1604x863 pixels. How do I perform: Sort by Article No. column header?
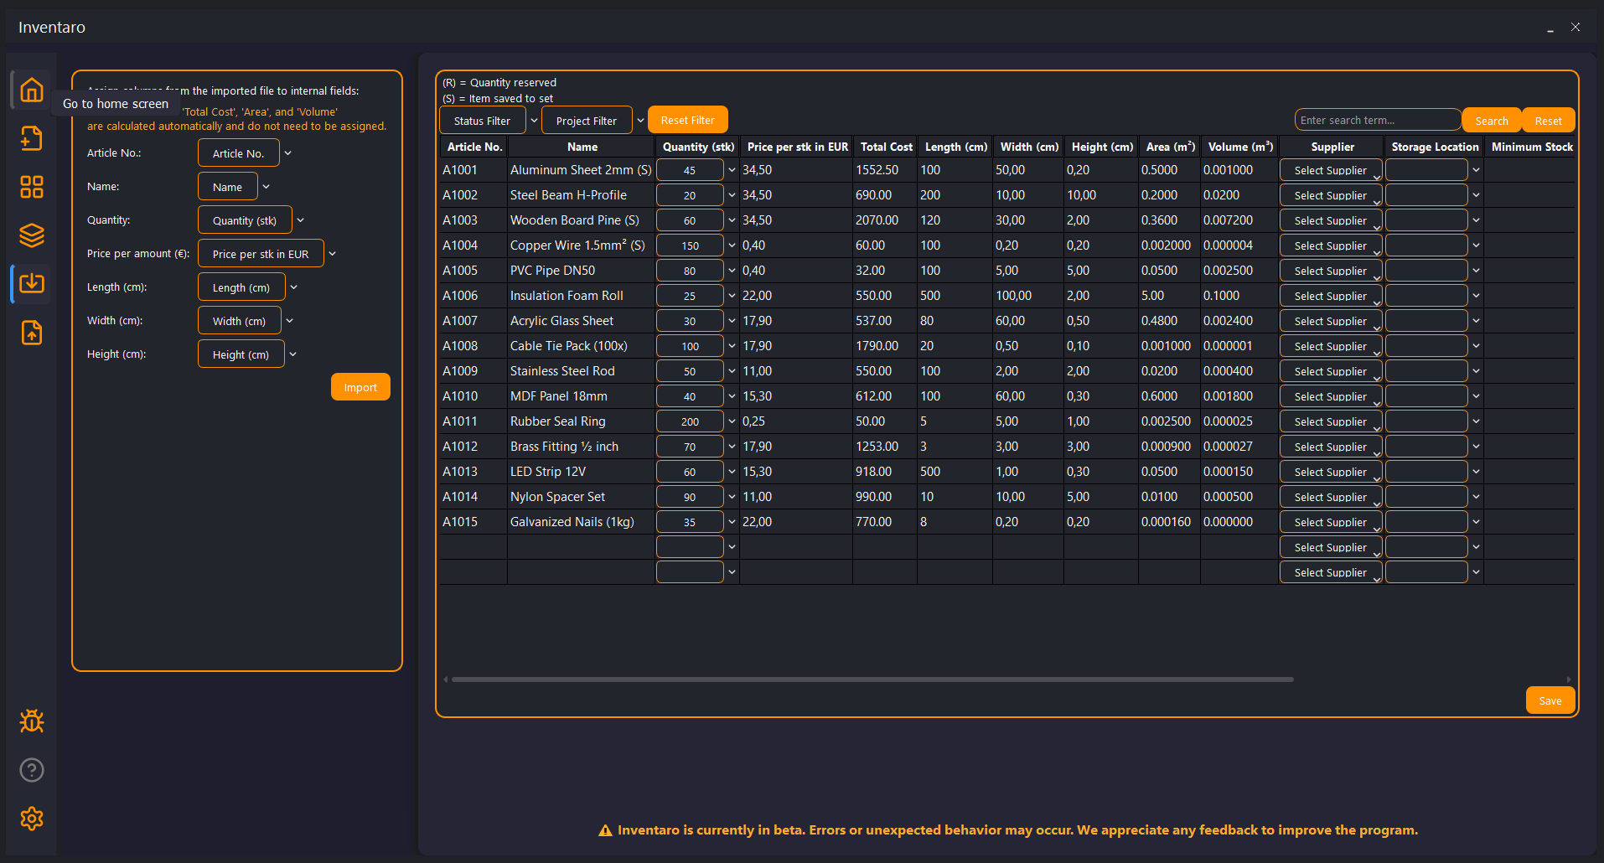point(474,147)
